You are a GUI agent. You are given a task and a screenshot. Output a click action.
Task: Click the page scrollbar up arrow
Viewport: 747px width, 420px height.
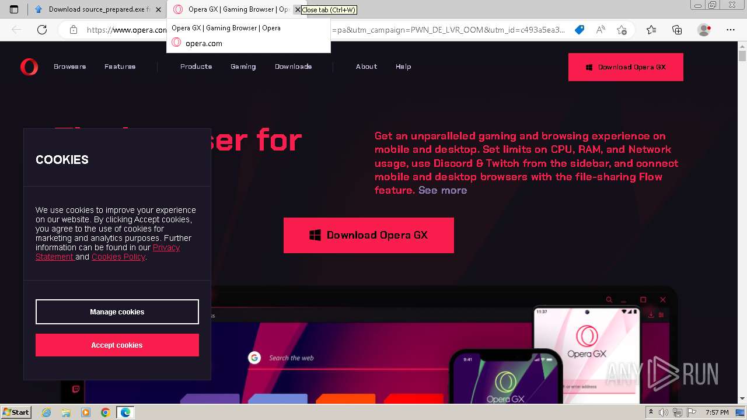pos(742,46)
